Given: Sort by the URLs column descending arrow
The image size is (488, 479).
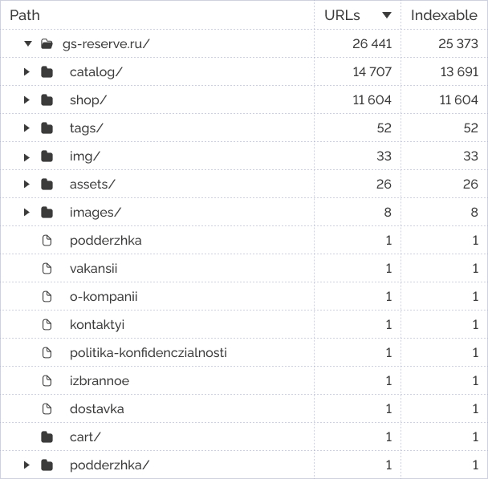Looking at the screenshot, I should [x=387, y=15].
